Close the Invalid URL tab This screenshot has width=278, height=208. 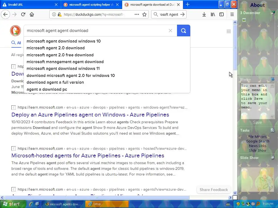pyautogui.click(x=56, y=5)
